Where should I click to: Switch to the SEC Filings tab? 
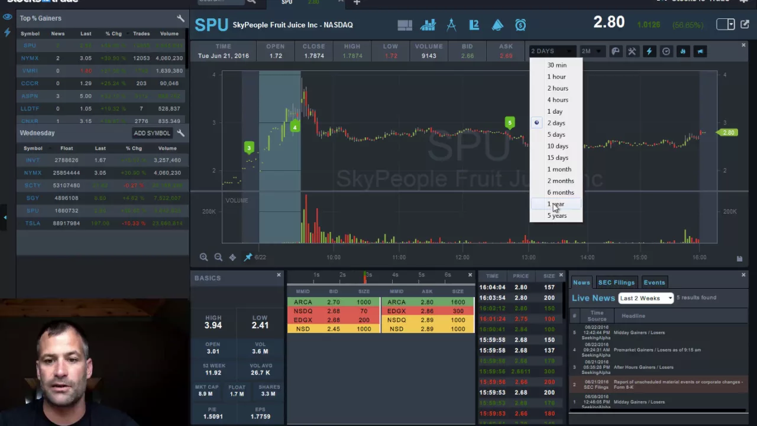pyautogui.click(x=616, y=283)
